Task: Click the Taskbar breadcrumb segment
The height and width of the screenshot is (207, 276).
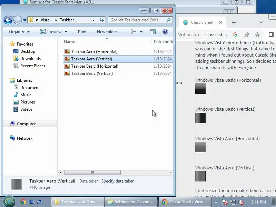Action: [x=68, y=20]
